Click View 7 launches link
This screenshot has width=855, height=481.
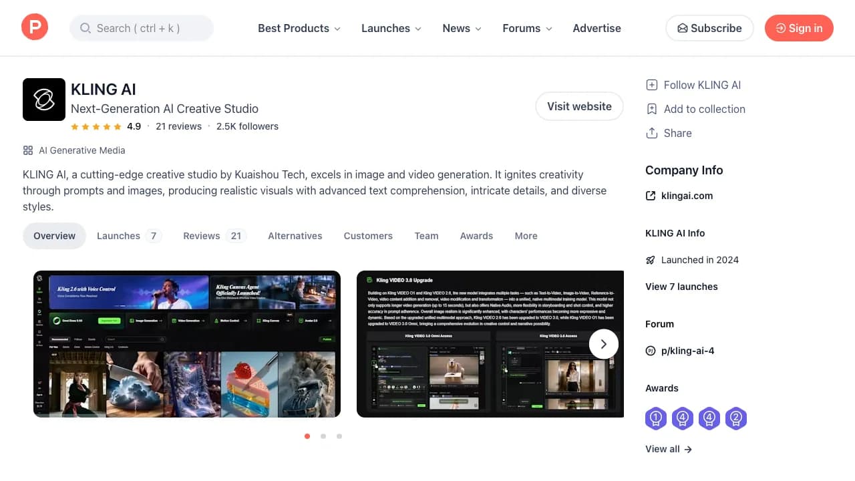[681, 287]
